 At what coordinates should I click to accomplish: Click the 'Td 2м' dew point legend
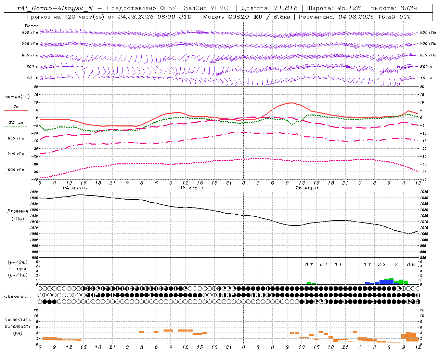coord(16,122)
